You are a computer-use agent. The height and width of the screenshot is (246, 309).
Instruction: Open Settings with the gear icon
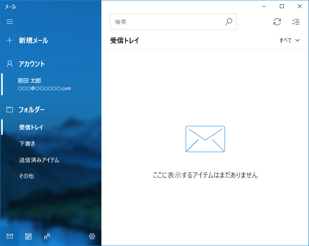click(x=92, y=236)
